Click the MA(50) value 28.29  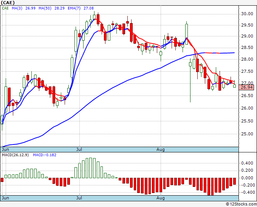coord(59,8)
